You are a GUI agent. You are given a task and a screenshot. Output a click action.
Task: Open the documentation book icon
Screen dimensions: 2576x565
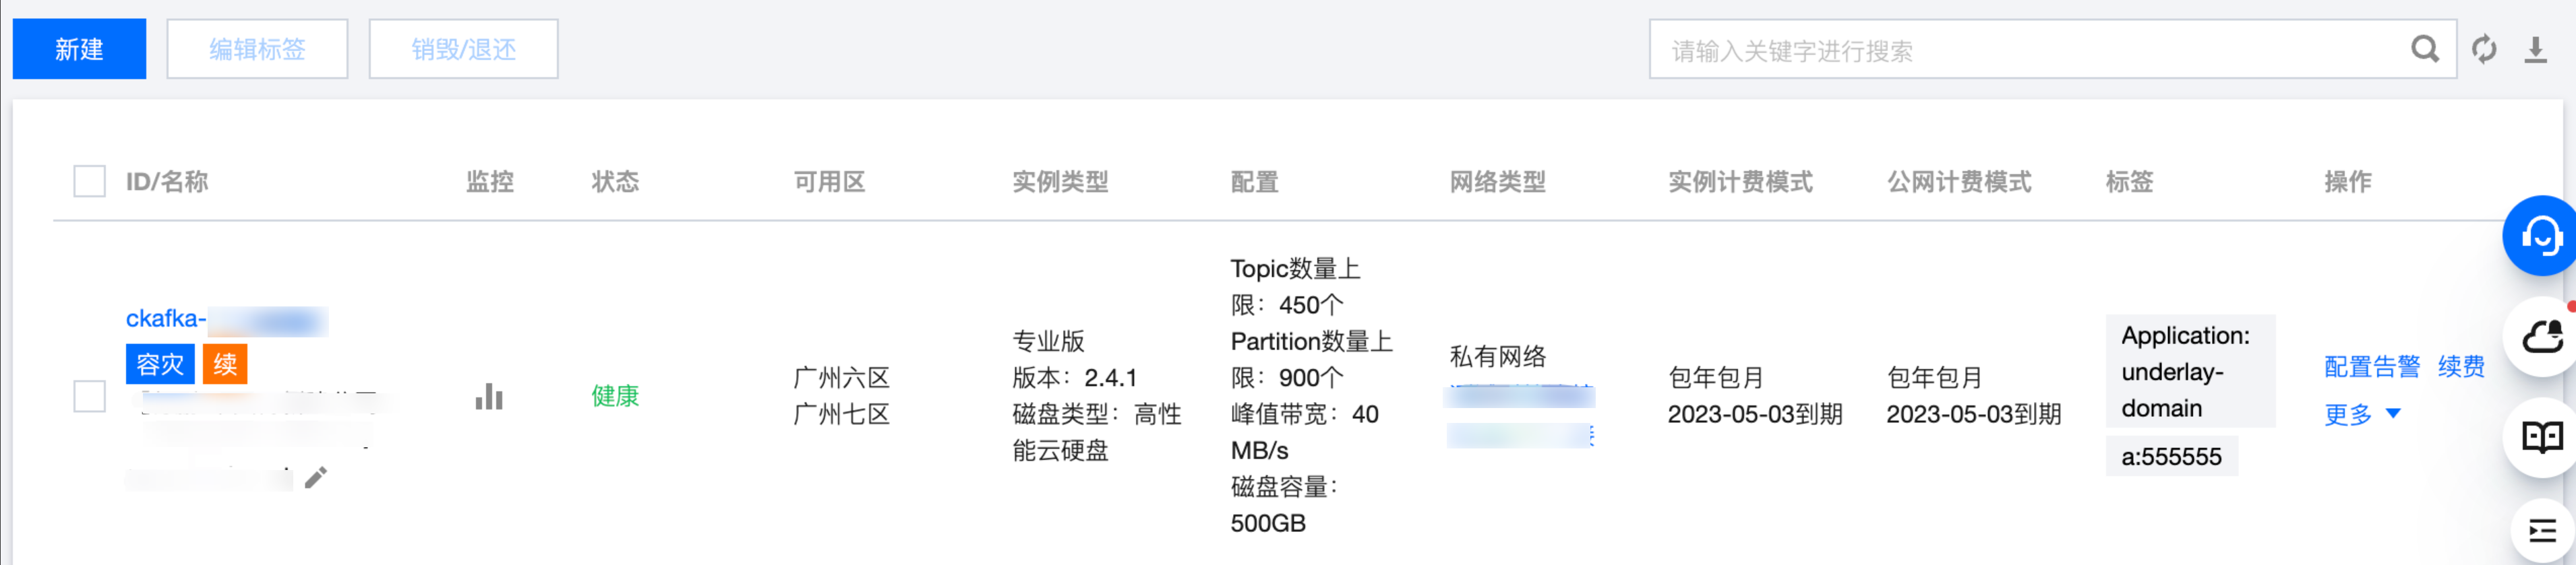(2541, 436)
